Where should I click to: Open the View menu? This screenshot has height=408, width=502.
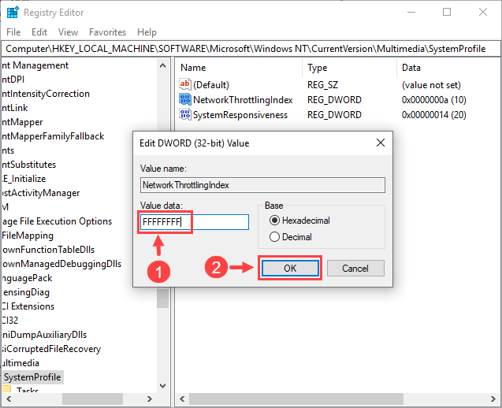[68, 32]
